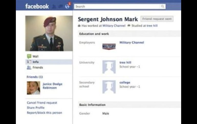Click Report/block this person link

(x=45, y=113)
